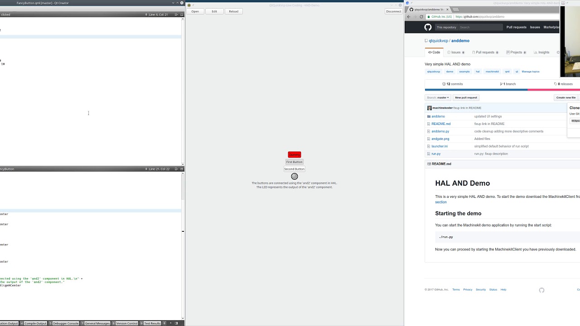
Task: Click the browser forward arrow
Action: (415, 17)
